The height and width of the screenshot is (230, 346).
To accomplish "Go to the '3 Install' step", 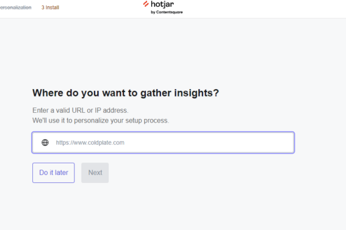I will 50,7.
